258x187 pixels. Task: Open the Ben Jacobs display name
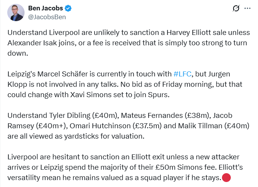click(x=46, y=8)
